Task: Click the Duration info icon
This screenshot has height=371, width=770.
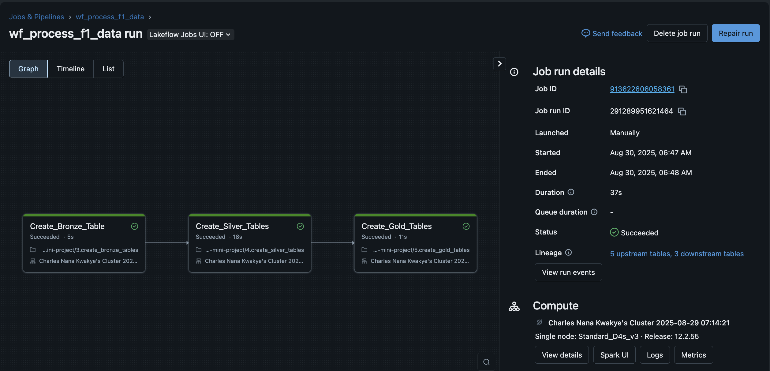Action: pyautogui.click(x=571, y=192)
